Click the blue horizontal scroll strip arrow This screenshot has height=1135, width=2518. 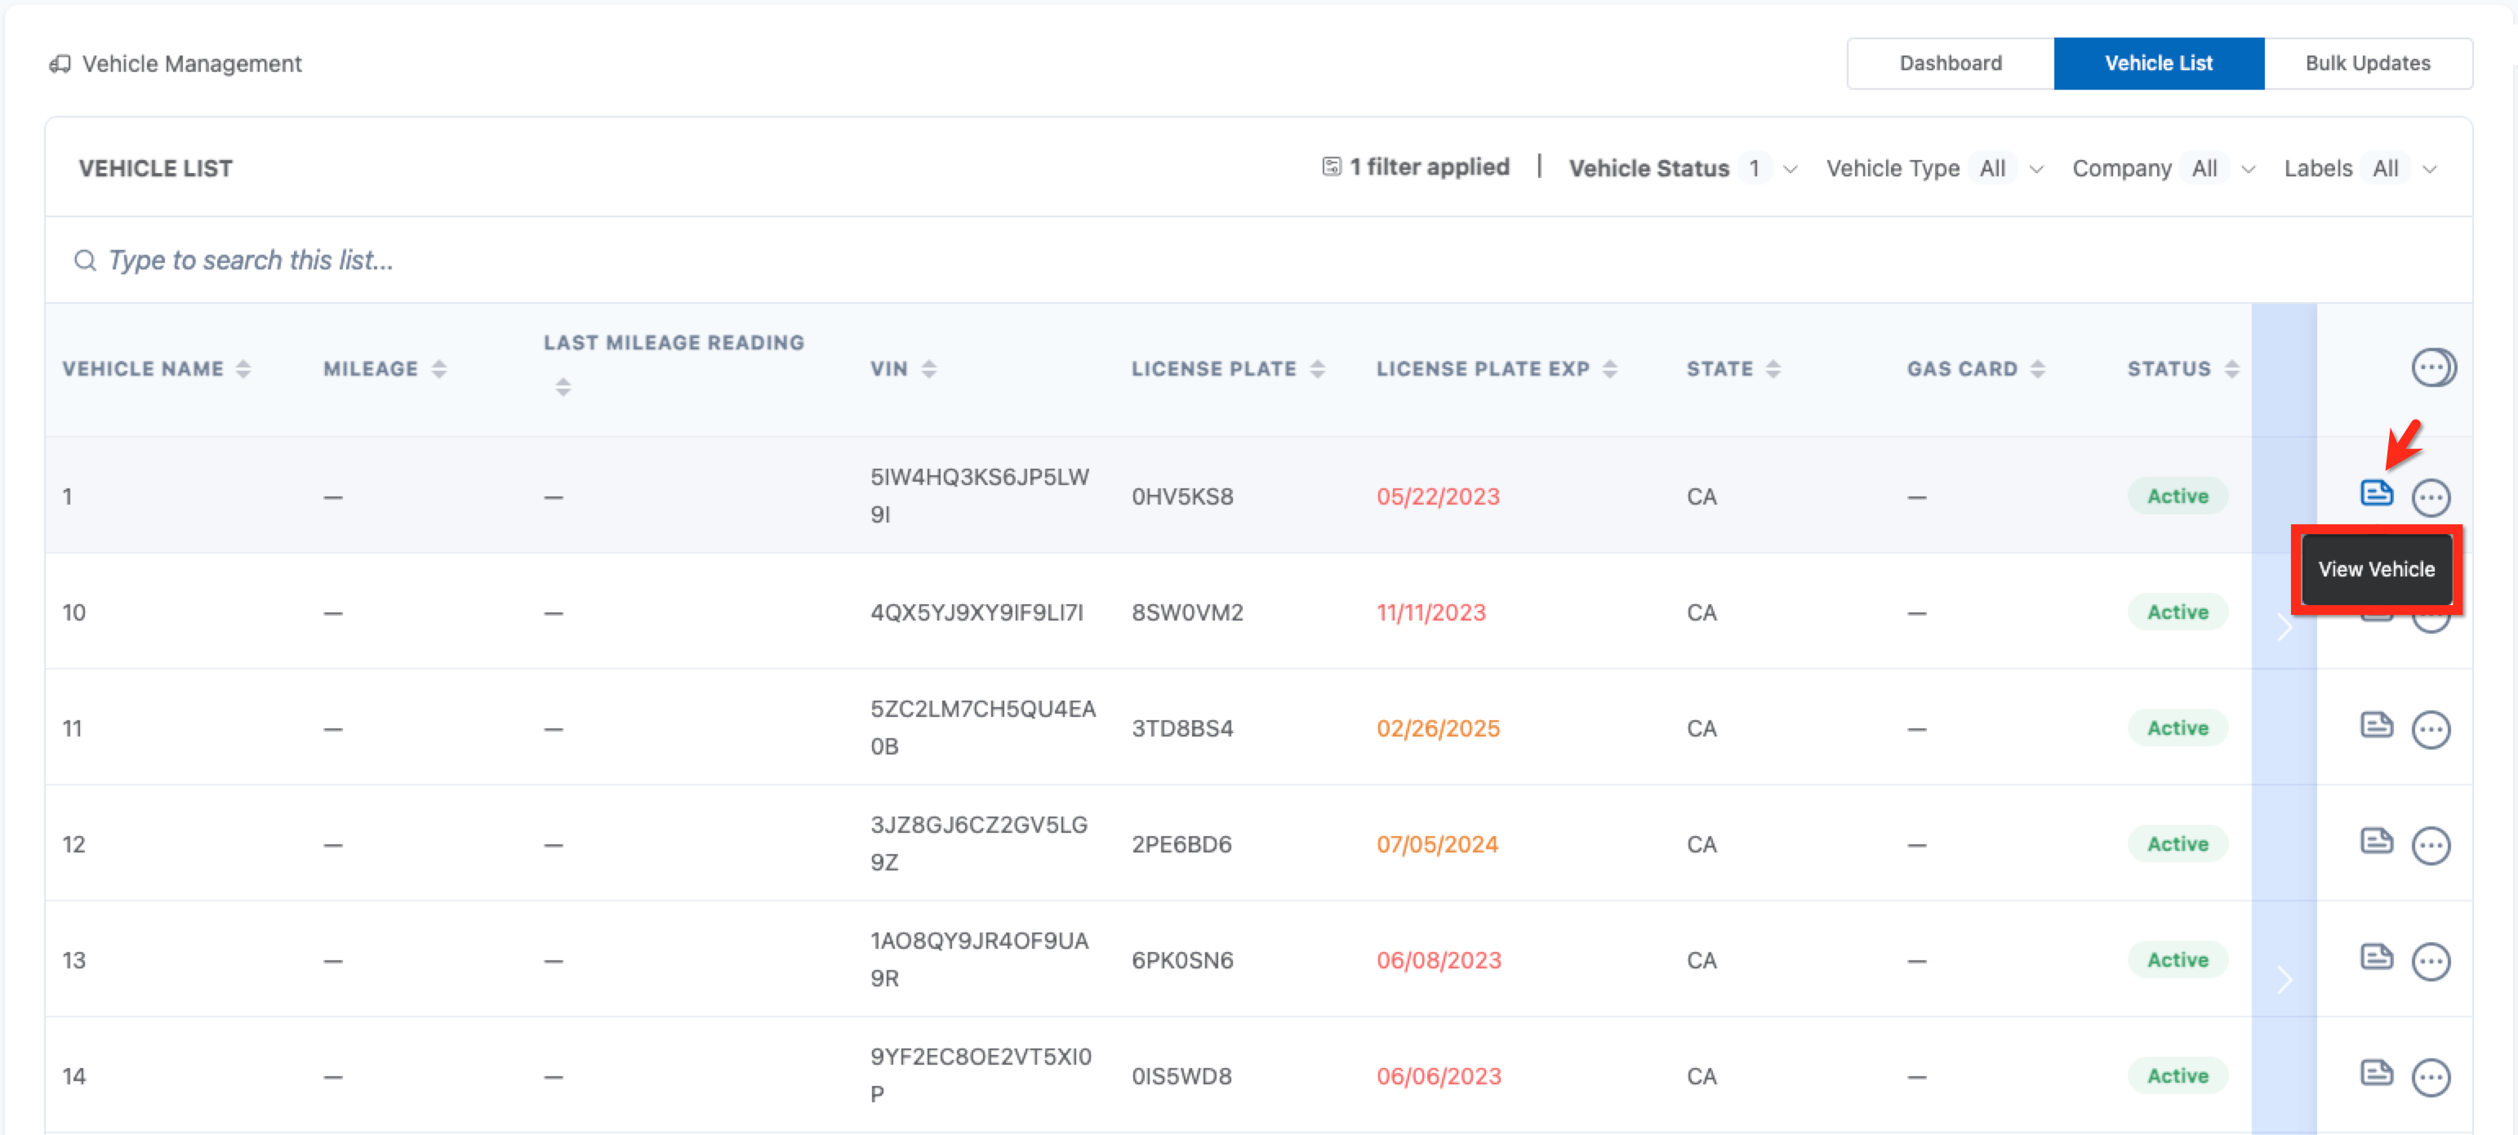pos(2284,626)
